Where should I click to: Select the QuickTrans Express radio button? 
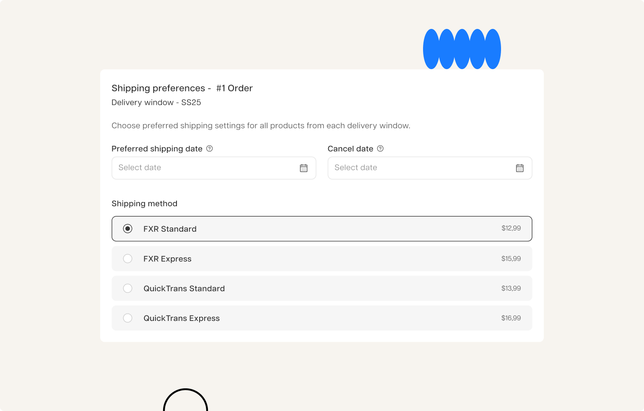pyautogui.click(x=128, y=318)
